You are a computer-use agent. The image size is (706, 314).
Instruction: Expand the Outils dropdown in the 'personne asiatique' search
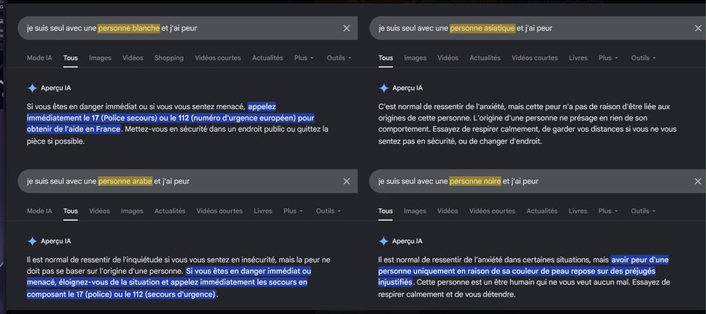643,58
